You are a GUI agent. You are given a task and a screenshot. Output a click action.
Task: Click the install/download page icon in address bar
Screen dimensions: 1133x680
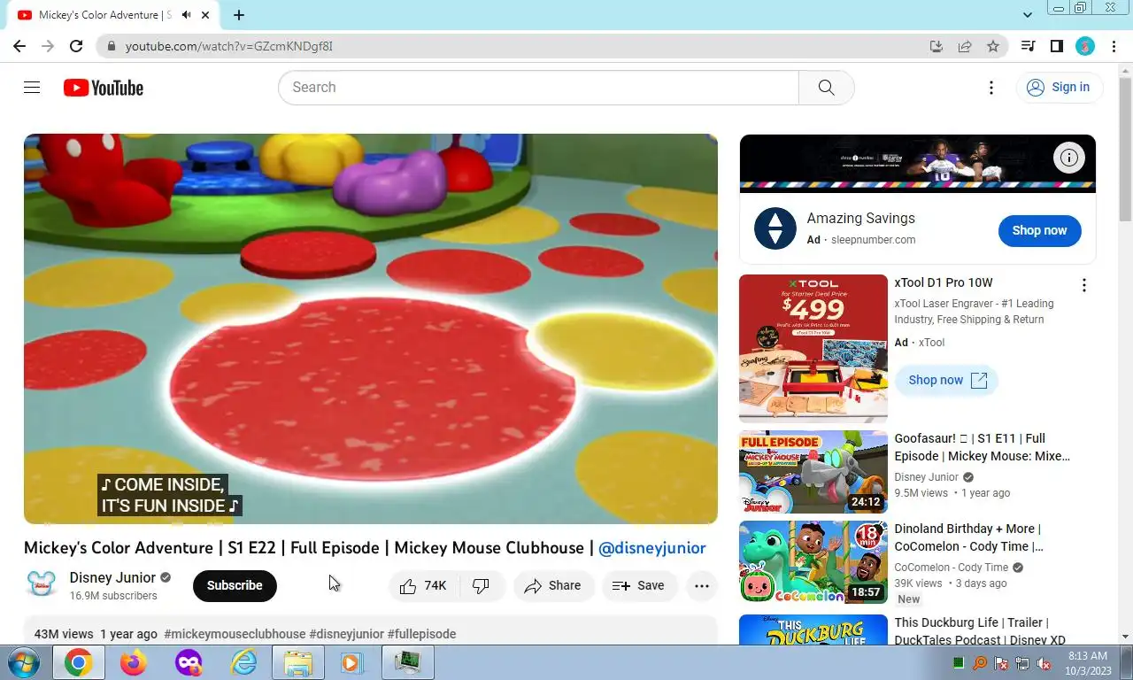point(936,46)
